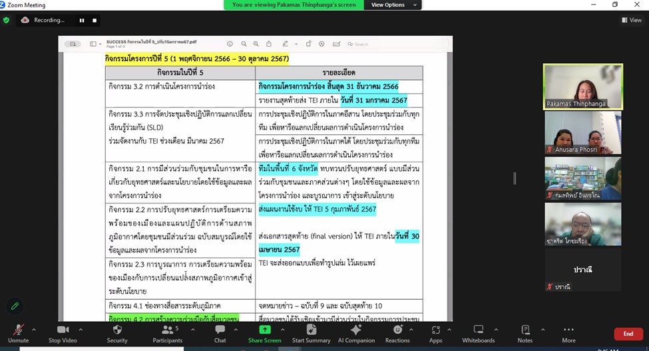Open the Security options
The height and width of the screenshot is (351, 649).
pyautogui.click(x=117, y=333)
